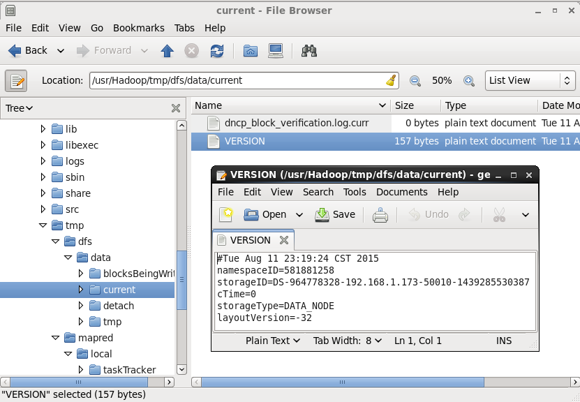This screenshot has height=402, width=580.
Task: Open the View menu in File Browser
Action: tap(70, 28)
